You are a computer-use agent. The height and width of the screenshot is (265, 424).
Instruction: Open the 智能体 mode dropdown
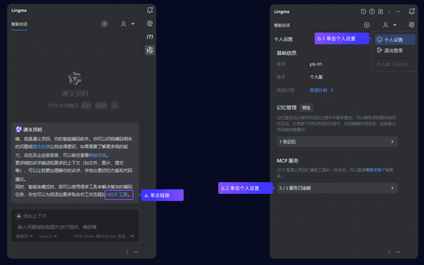click(24, 236)
